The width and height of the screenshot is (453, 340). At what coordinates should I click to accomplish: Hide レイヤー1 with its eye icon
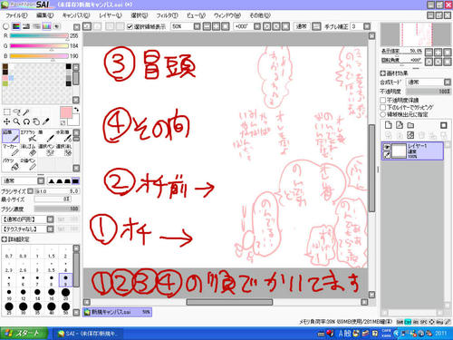(387, 147)
